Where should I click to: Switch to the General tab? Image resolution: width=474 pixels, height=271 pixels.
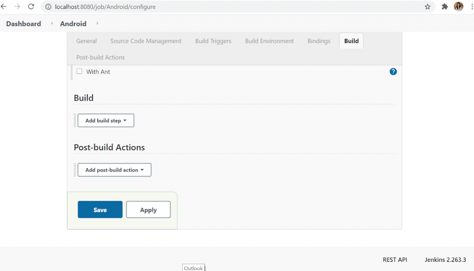[87, 41]
